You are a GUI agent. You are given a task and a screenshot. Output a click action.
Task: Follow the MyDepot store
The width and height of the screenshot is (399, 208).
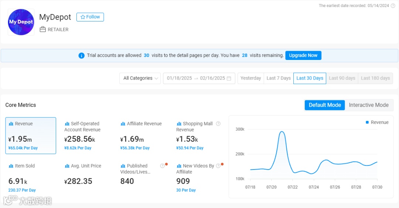pyautogui.click(x=90, y=17)
